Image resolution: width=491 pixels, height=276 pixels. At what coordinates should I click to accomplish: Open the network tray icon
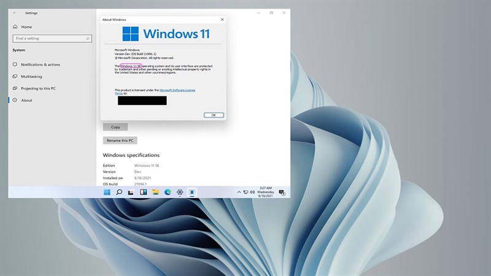tap(246, 192)
